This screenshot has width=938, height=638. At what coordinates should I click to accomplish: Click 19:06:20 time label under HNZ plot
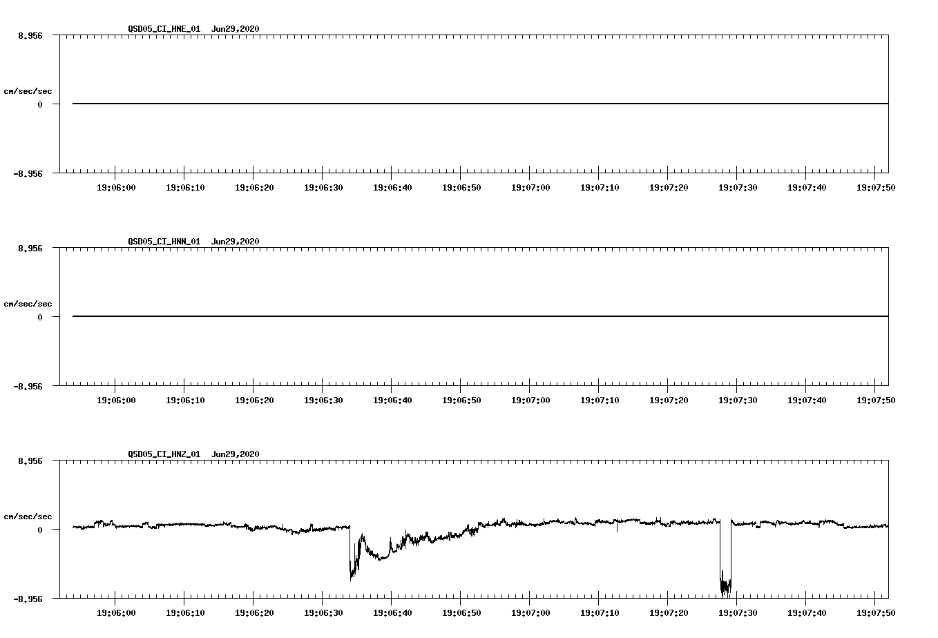tap(254, 613)
